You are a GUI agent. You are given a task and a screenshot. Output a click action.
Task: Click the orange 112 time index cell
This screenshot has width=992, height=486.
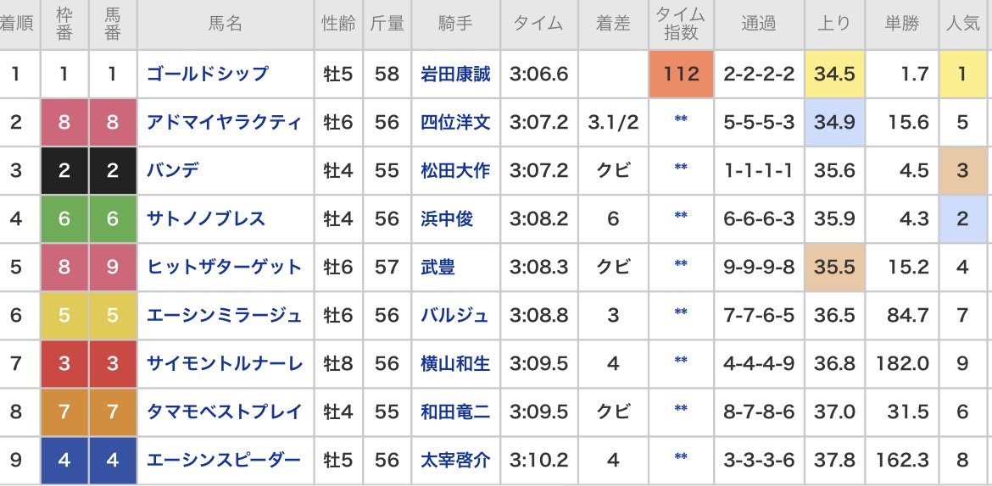pos(682,74)
